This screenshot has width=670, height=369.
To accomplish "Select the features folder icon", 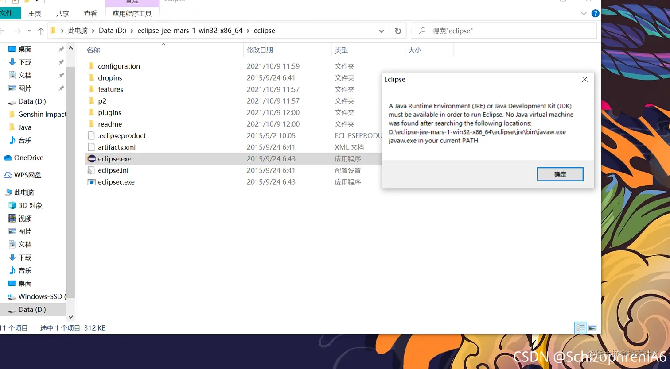I will pyautogui.click(x=91, y=89).
